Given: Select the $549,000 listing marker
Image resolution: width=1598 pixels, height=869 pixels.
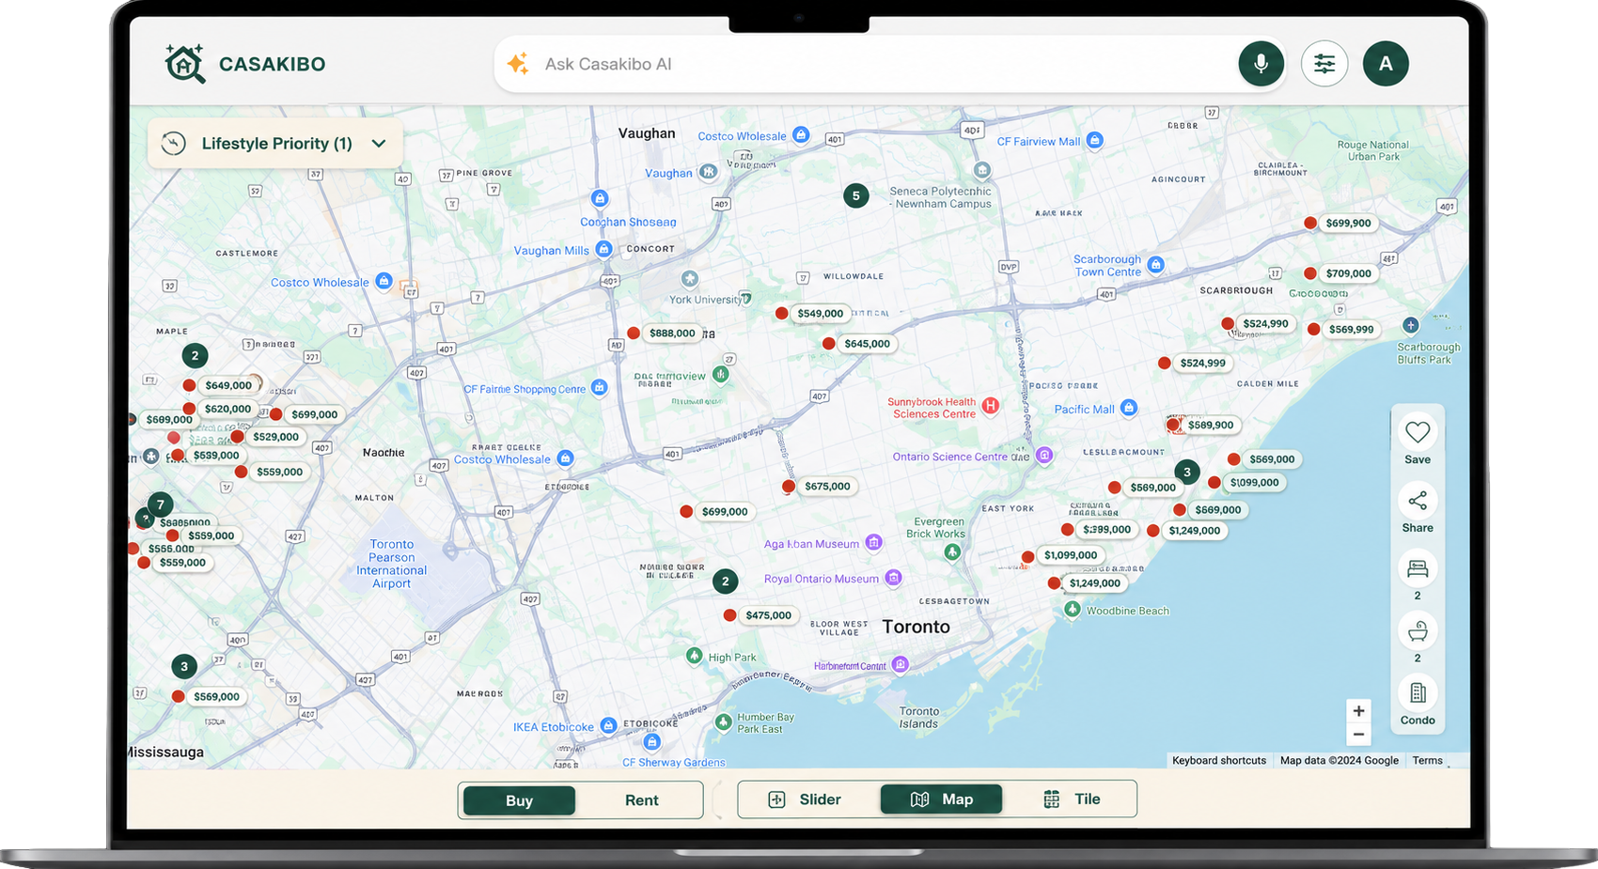Looking at the screenshot, I should click(812, 314).
